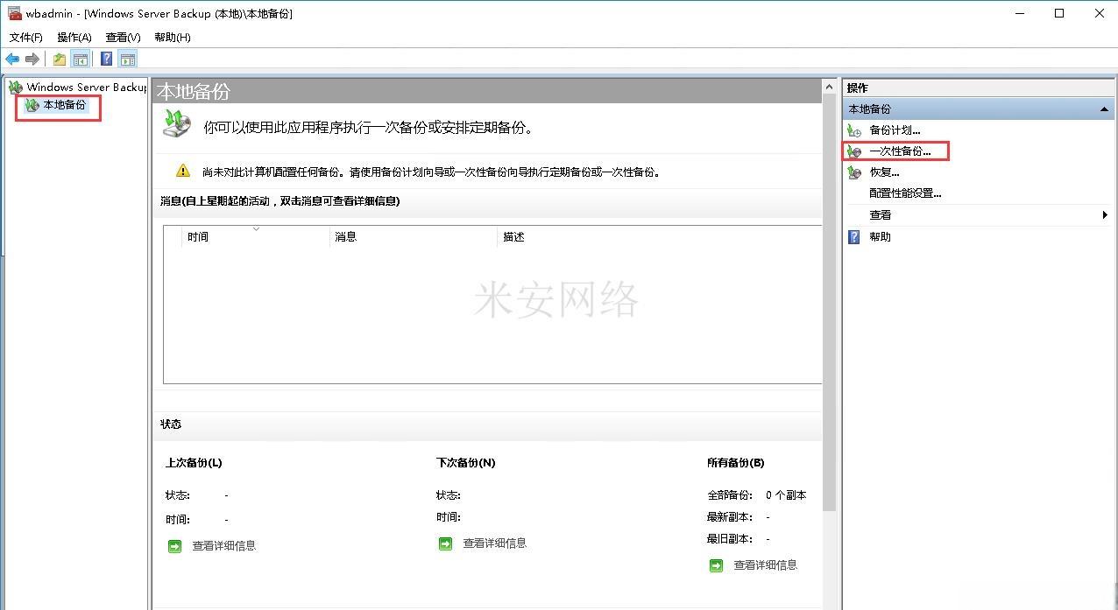The height and width of the screenshot is (610, 1118).
Task: Click the Forward arrow toolbar icon
Action: pyautogui.click(x=32, y=59)
